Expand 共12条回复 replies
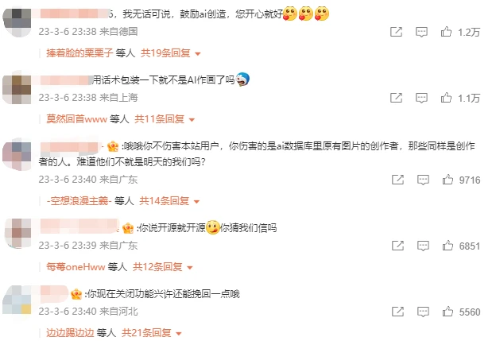The height and width of the screenshot is (341, 496). click(x=163, y=267)
